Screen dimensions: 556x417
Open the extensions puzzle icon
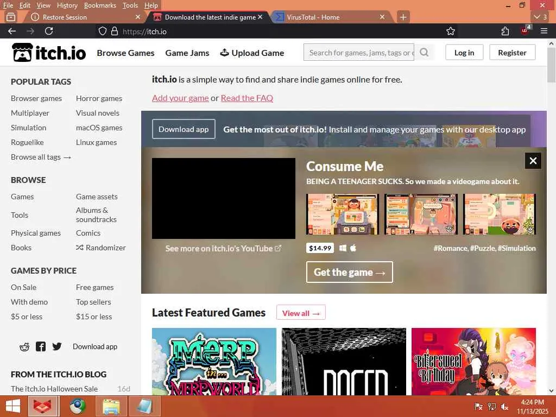(x=505, y=31)
